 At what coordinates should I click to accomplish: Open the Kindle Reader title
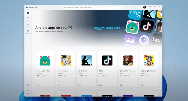[83, 71]
